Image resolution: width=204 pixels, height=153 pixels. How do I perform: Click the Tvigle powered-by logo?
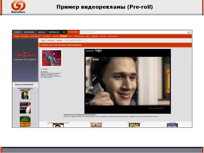coord(97,51)
